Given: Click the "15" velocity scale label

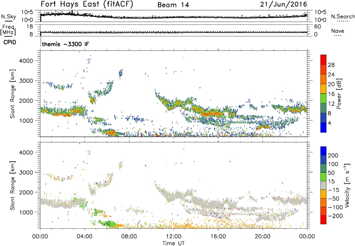Looking at the screenshot, I should tap(331, 182).
